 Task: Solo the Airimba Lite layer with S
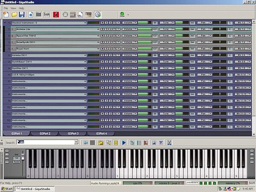coord(106,29)
